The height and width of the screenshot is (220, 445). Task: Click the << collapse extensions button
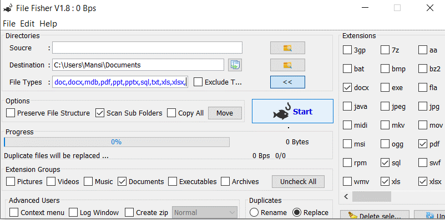pos(287,82)
